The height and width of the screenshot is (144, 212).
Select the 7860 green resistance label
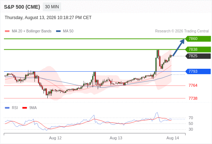(x=198, y=39)
